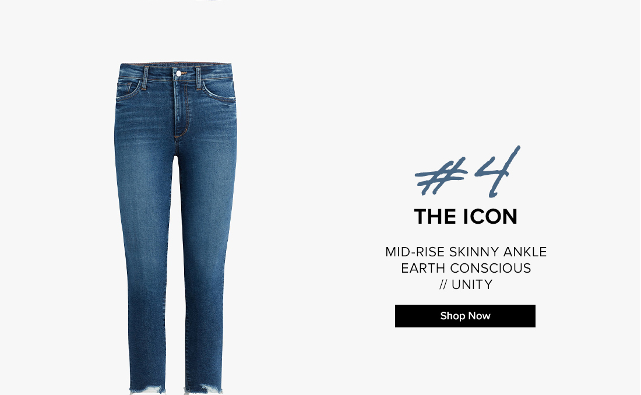Click the hash symbol in handwritten graphic
This screenshot has height=395, width=641.
[x=441, y=177]
